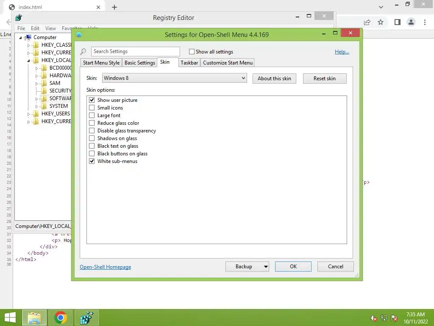Open Chrome three-dot menu

[x=425, y=22]
